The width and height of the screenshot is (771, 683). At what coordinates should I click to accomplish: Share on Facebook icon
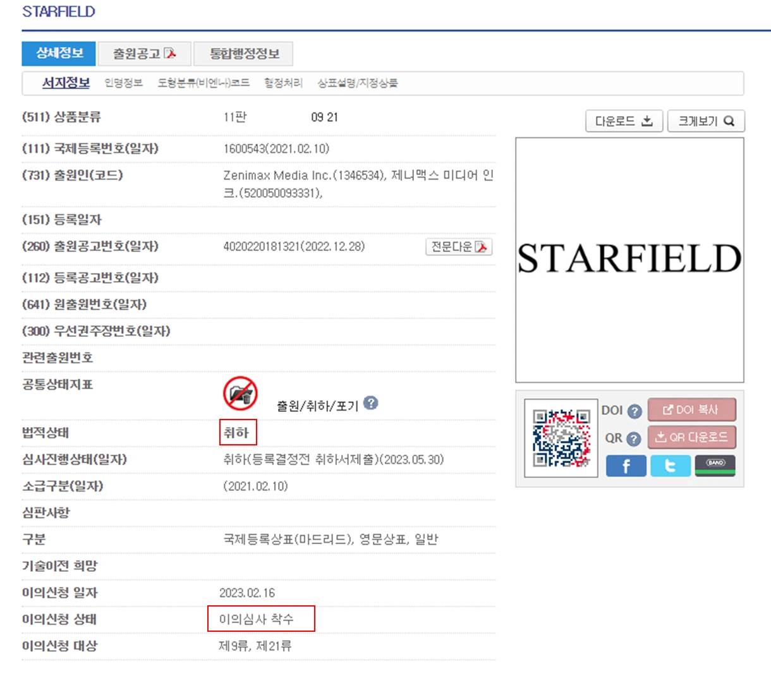pyautogui.click(x=626, y=466)
